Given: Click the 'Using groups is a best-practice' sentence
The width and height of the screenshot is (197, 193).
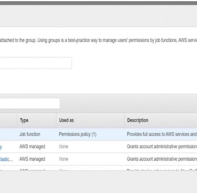Looking at the screenshot, I should coord(117,40).
